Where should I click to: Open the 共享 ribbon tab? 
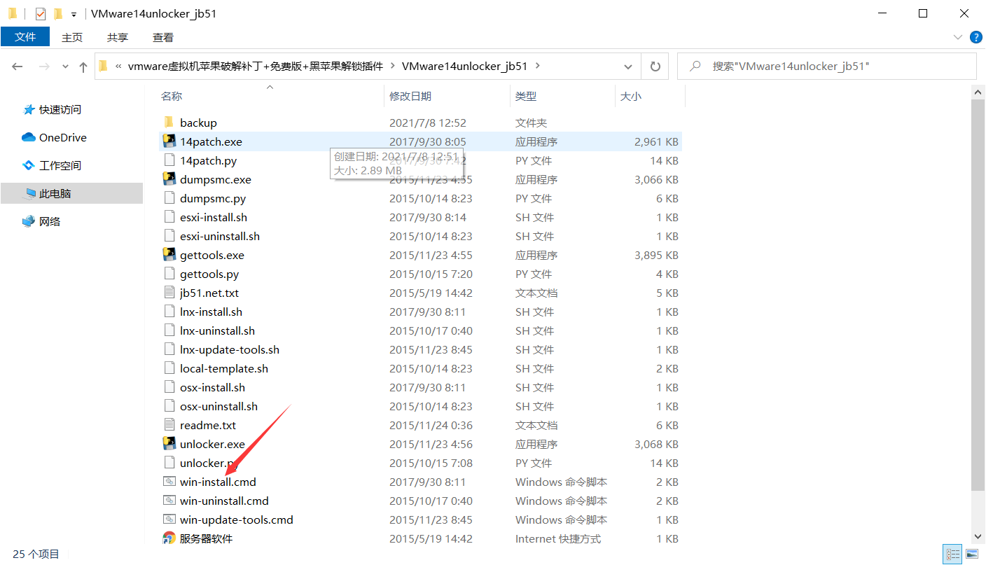(118, 37)
